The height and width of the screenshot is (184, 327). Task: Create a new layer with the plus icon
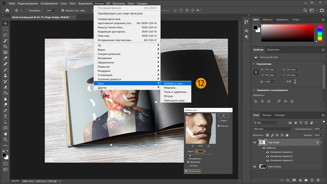pyautogui.click(x=312, y=180)
